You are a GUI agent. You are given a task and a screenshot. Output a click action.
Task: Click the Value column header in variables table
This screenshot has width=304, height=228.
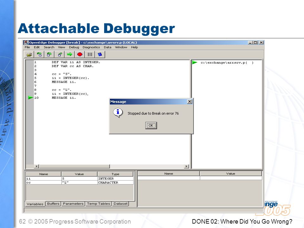(x=79, y=174)
